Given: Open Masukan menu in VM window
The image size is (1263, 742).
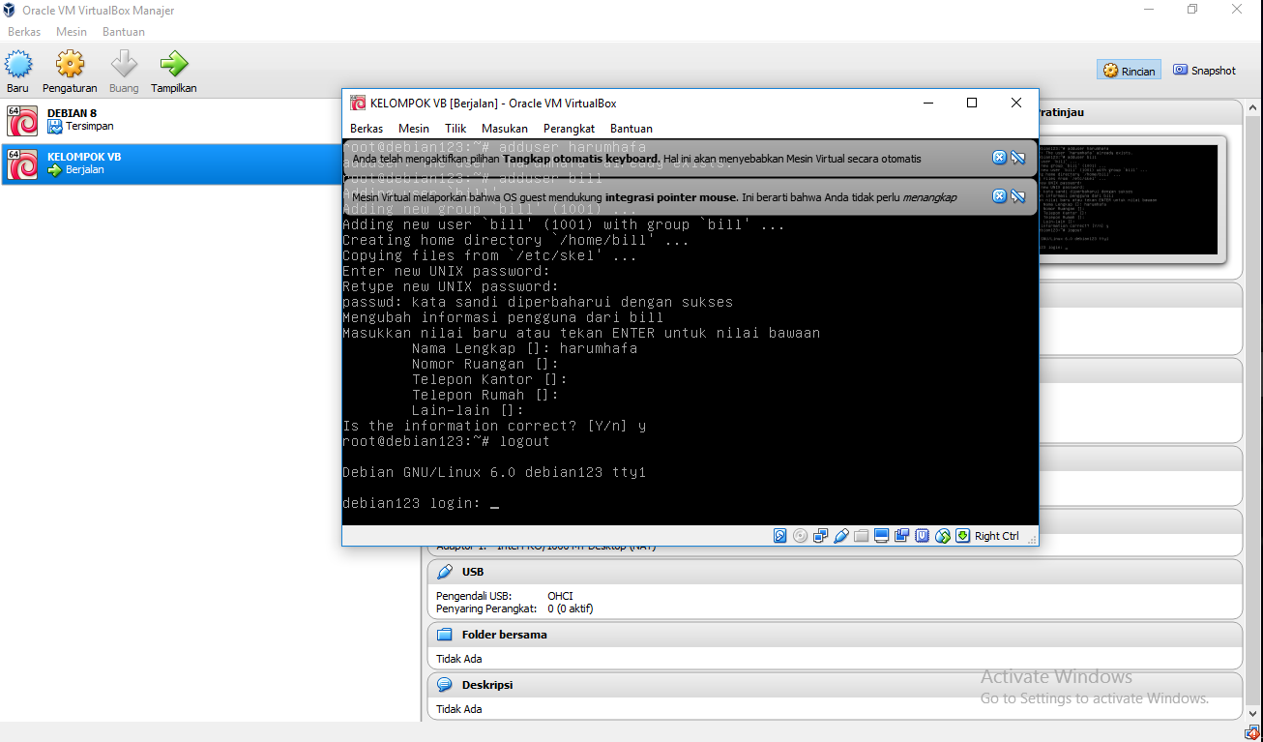Looking at the screenshot, I should click(x=505, y=129).
